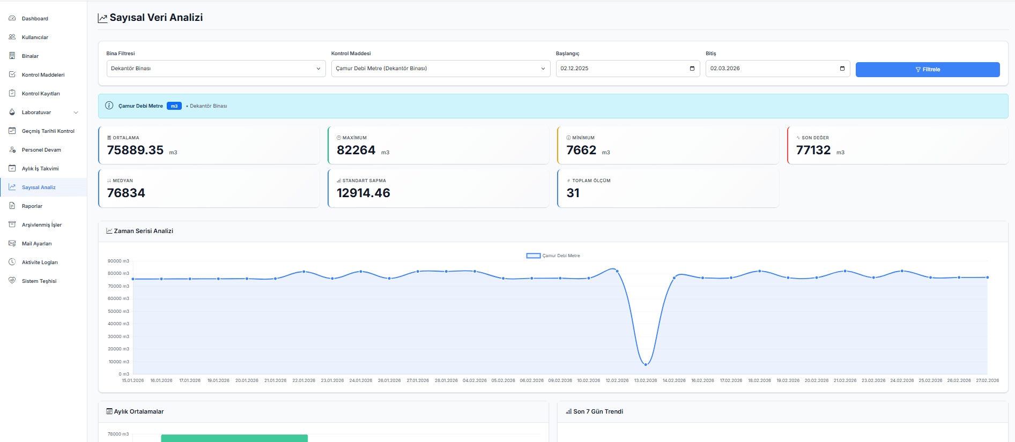The height and width of the screenshot is (442, 1015).
Task: Click the Kontrol Maddeleri checkbox icon
Action: tap(12, 74)
